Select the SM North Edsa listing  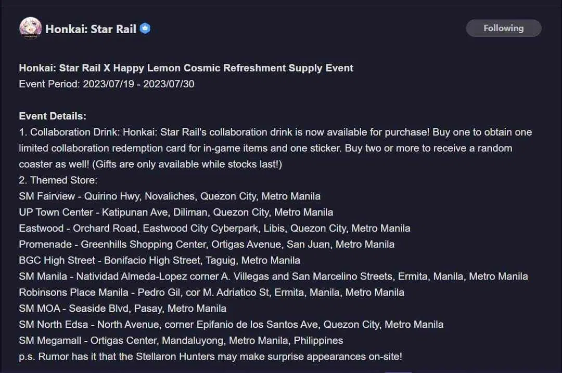click(231, 324)
